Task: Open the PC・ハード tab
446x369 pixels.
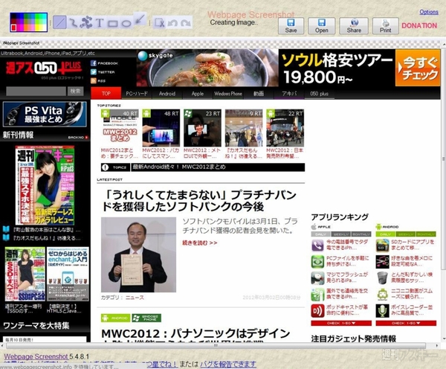Action: [x=137, y=94]
